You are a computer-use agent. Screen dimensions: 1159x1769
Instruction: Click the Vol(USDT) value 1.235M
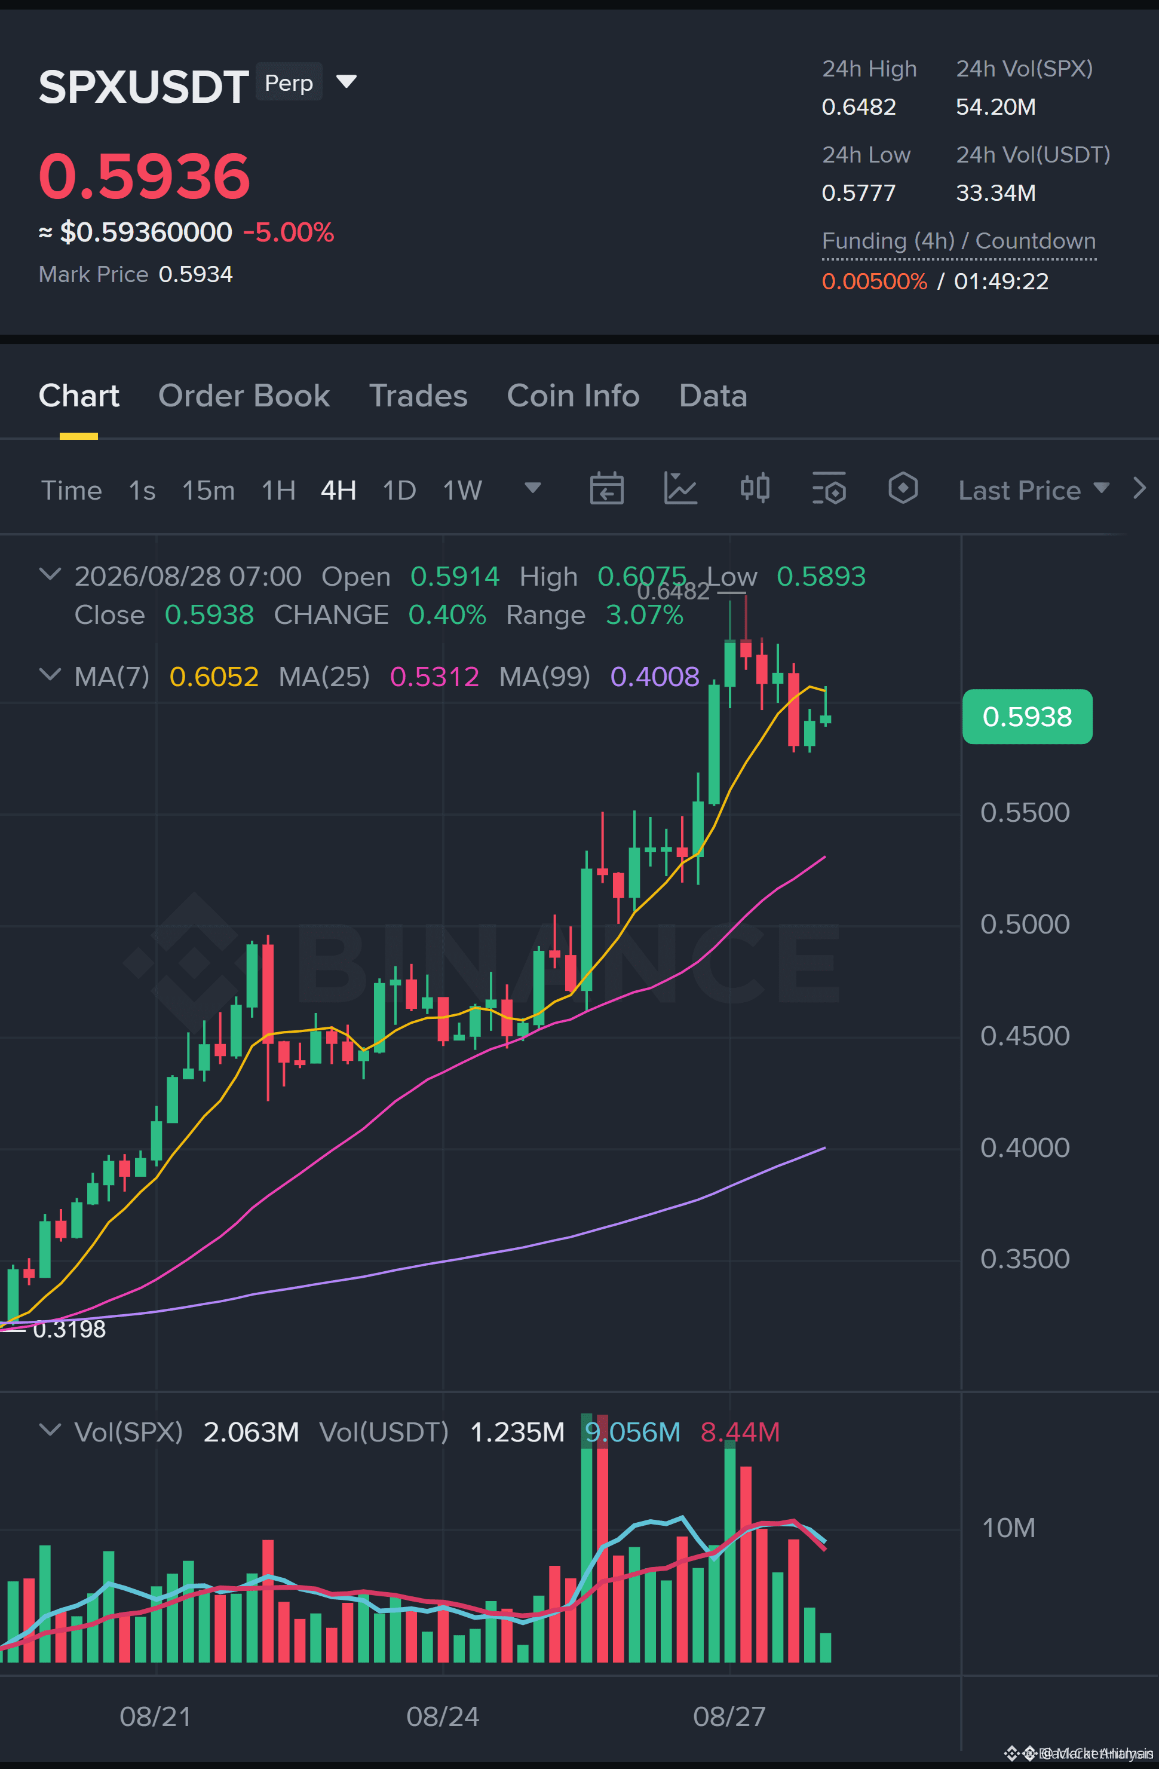pyautogui.click(x=517, y=1431)
